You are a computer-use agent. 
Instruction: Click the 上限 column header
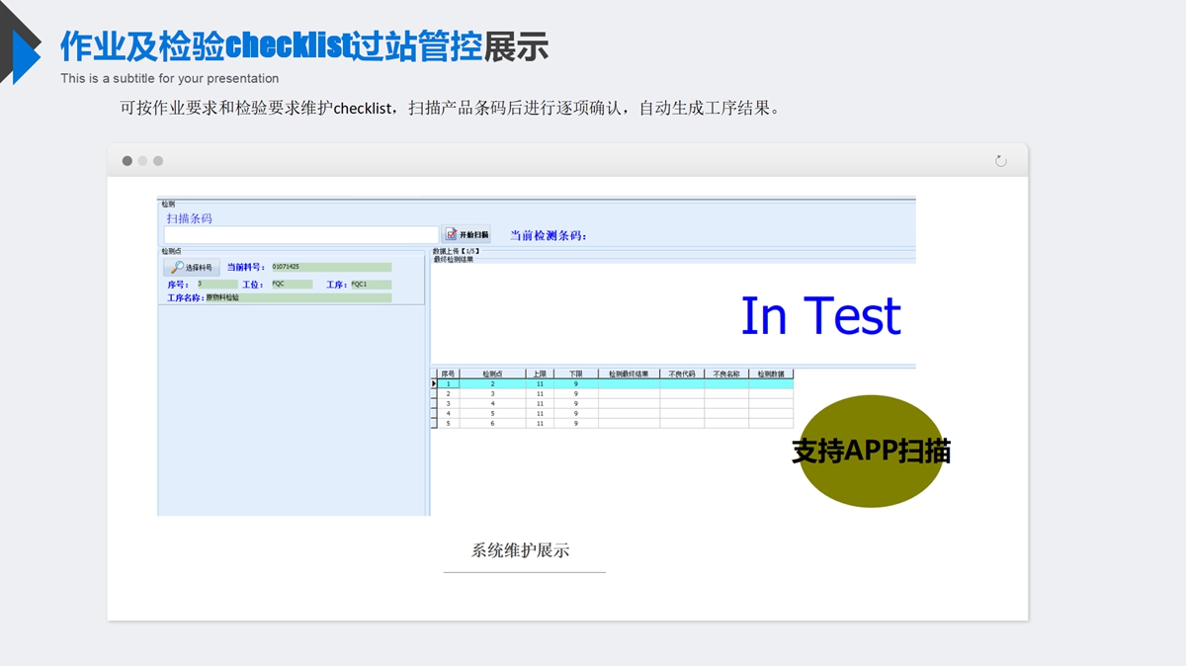point(540,374)
